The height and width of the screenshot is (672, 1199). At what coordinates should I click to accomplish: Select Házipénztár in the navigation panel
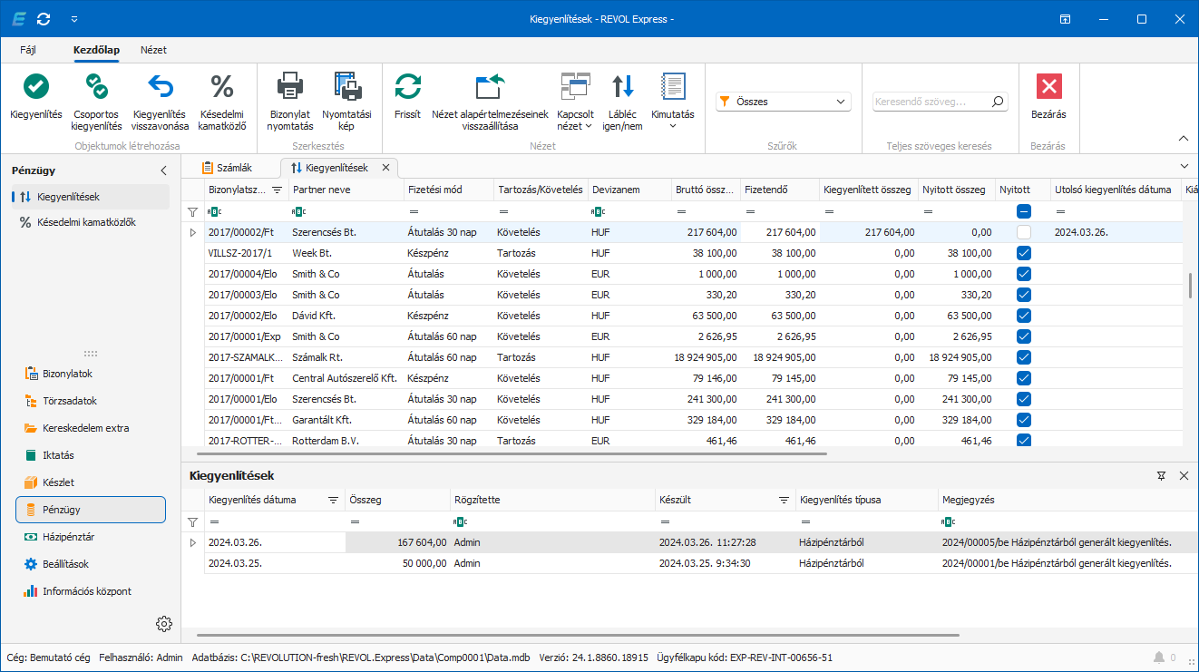coord(68,537)
